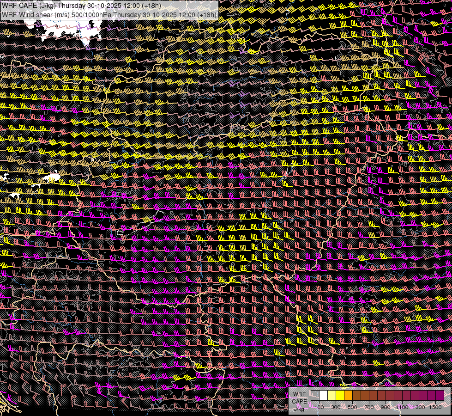The image size is (452, 416).
Task: Click the legend value "1100"
Action: point(402,407)
